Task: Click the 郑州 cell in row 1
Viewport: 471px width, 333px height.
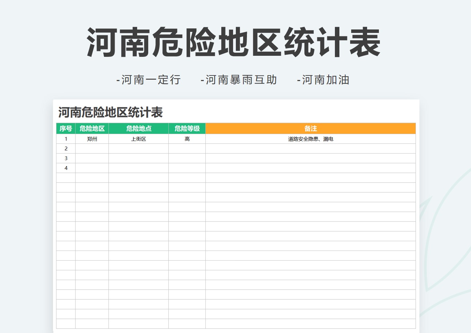Action: coord(92,138)
